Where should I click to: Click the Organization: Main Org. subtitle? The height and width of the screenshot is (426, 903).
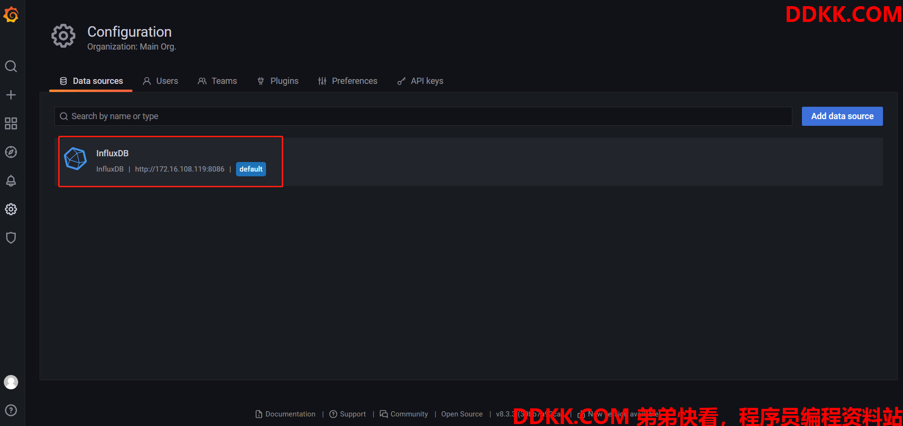coord(132,47)
